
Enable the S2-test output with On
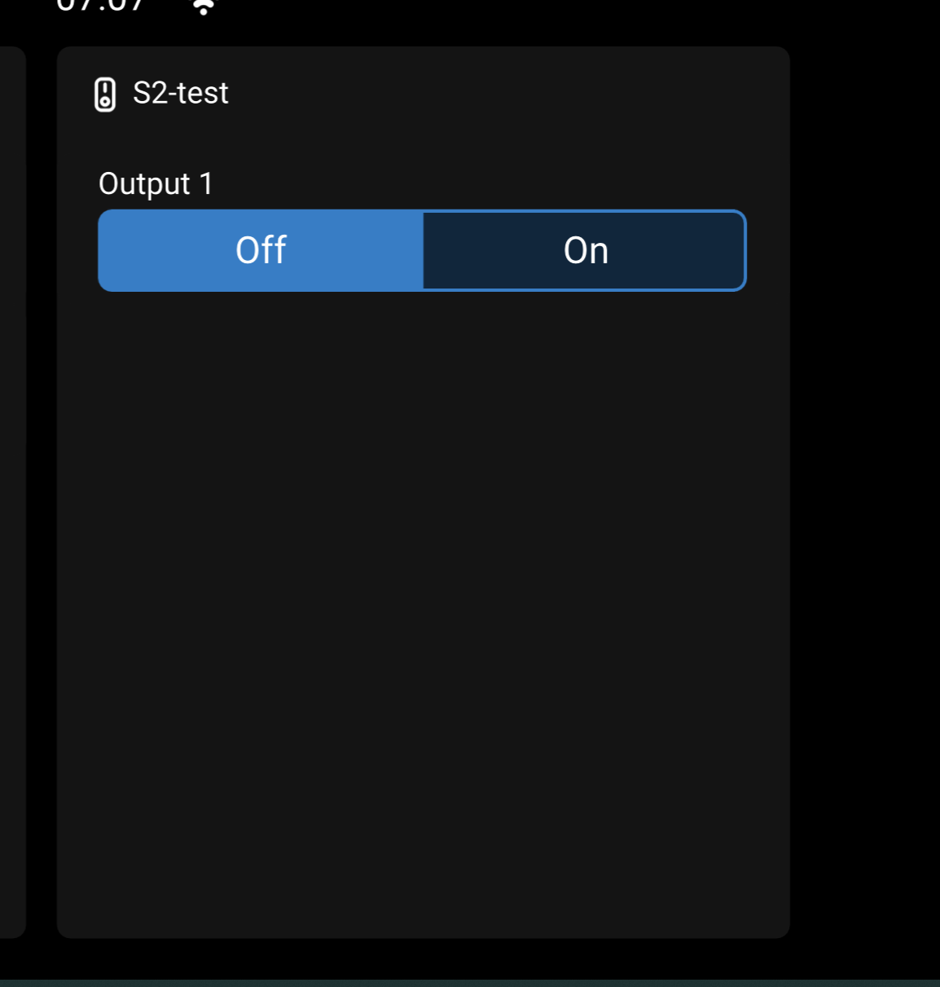(x=585, y=250)
